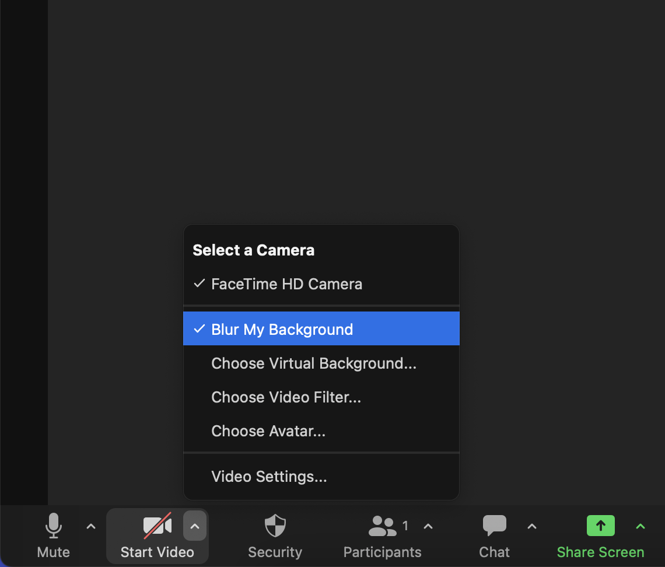This screenshot has height=567, width=665.
Task: Click the Start Video camera icon
Action: (x=157, y=525)
